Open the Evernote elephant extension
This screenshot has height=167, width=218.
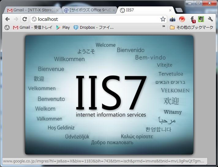(x=201, y=19)
